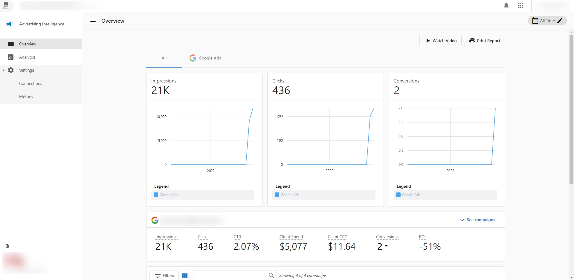574x280 pixels.
Task: Click the search magnifier icon
Action: click(271, 275)
